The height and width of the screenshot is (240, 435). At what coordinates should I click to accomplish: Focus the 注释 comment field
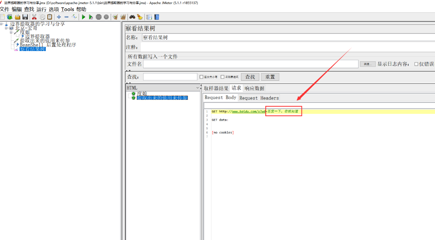coord(288,47)
